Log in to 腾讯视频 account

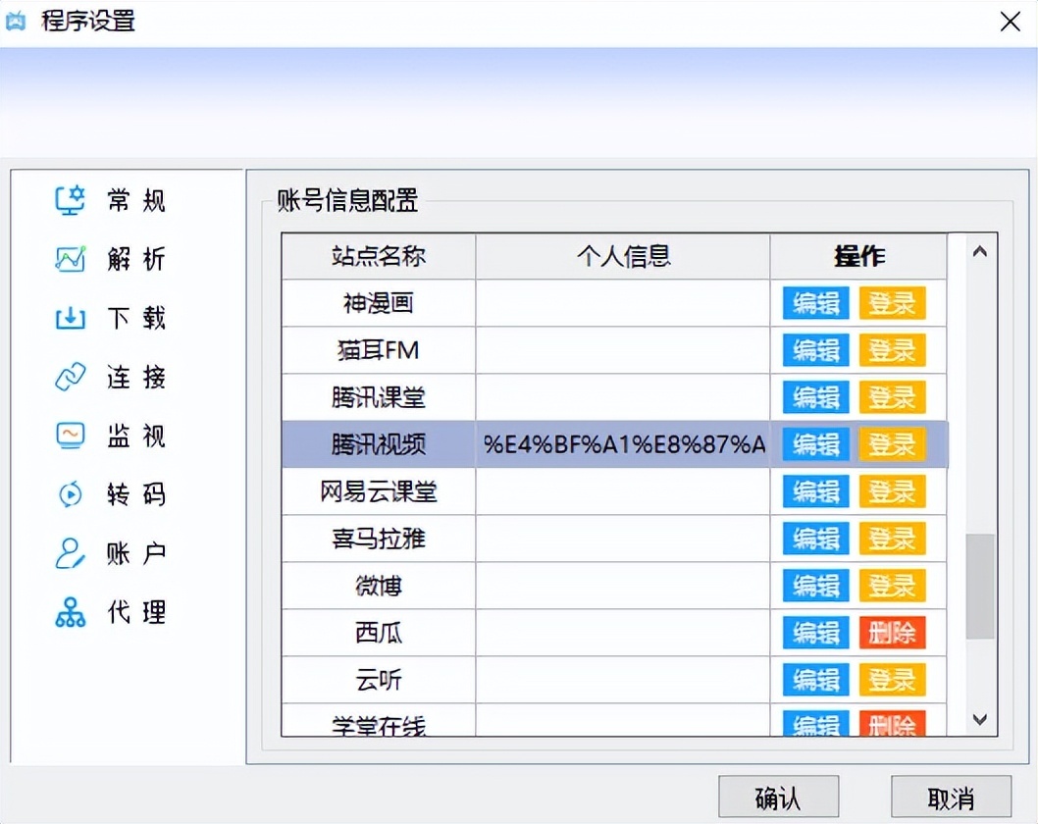892,444
